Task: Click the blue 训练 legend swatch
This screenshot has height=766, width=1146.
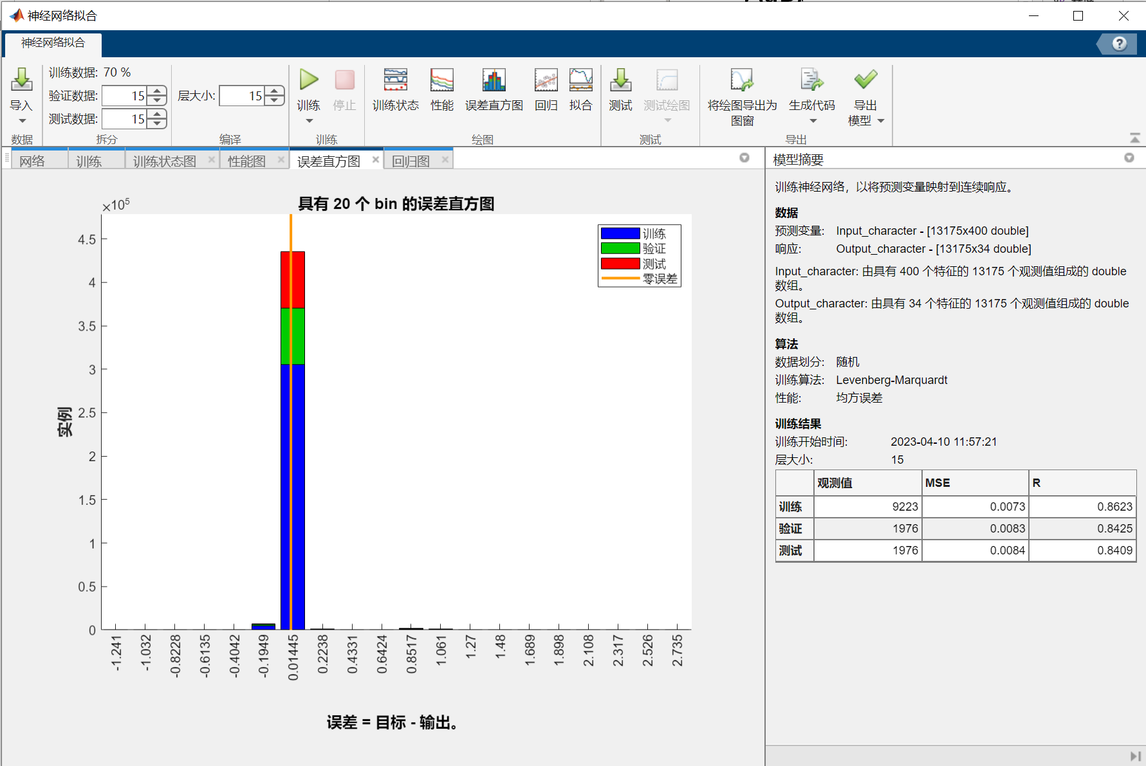Action: 620,233
